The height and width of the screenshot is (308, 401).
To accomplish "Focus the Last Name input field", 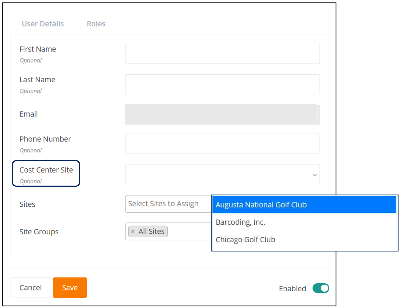I will pyautogui.click(x=222, y=84).
